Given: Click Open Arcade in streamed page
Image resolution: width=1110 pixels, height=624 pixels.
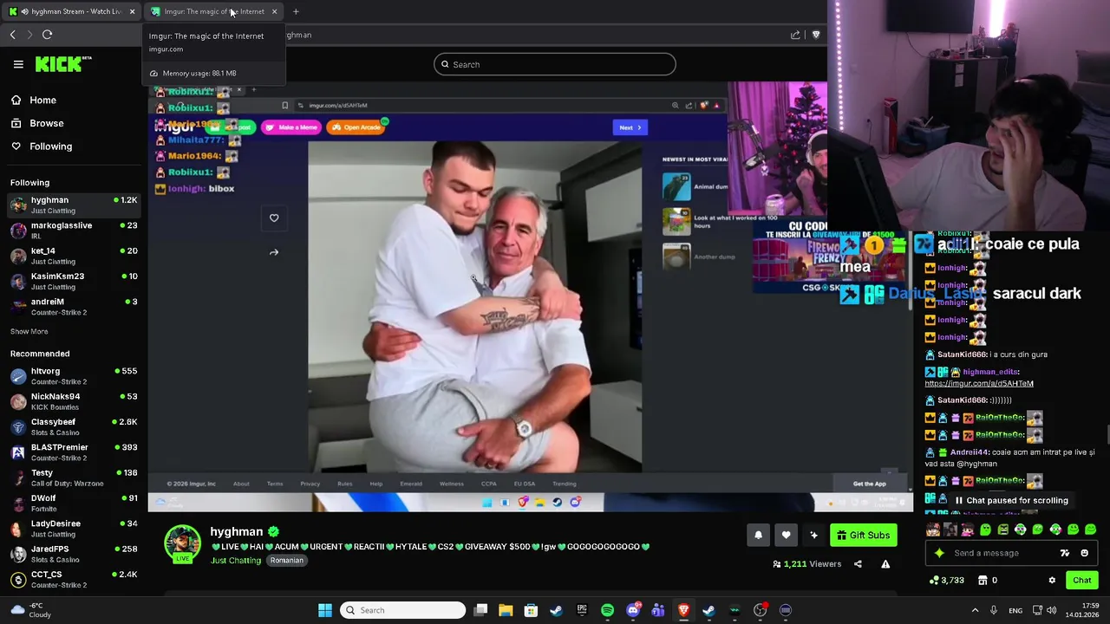Looking at the screenshot, I should (x=356, y=127).
